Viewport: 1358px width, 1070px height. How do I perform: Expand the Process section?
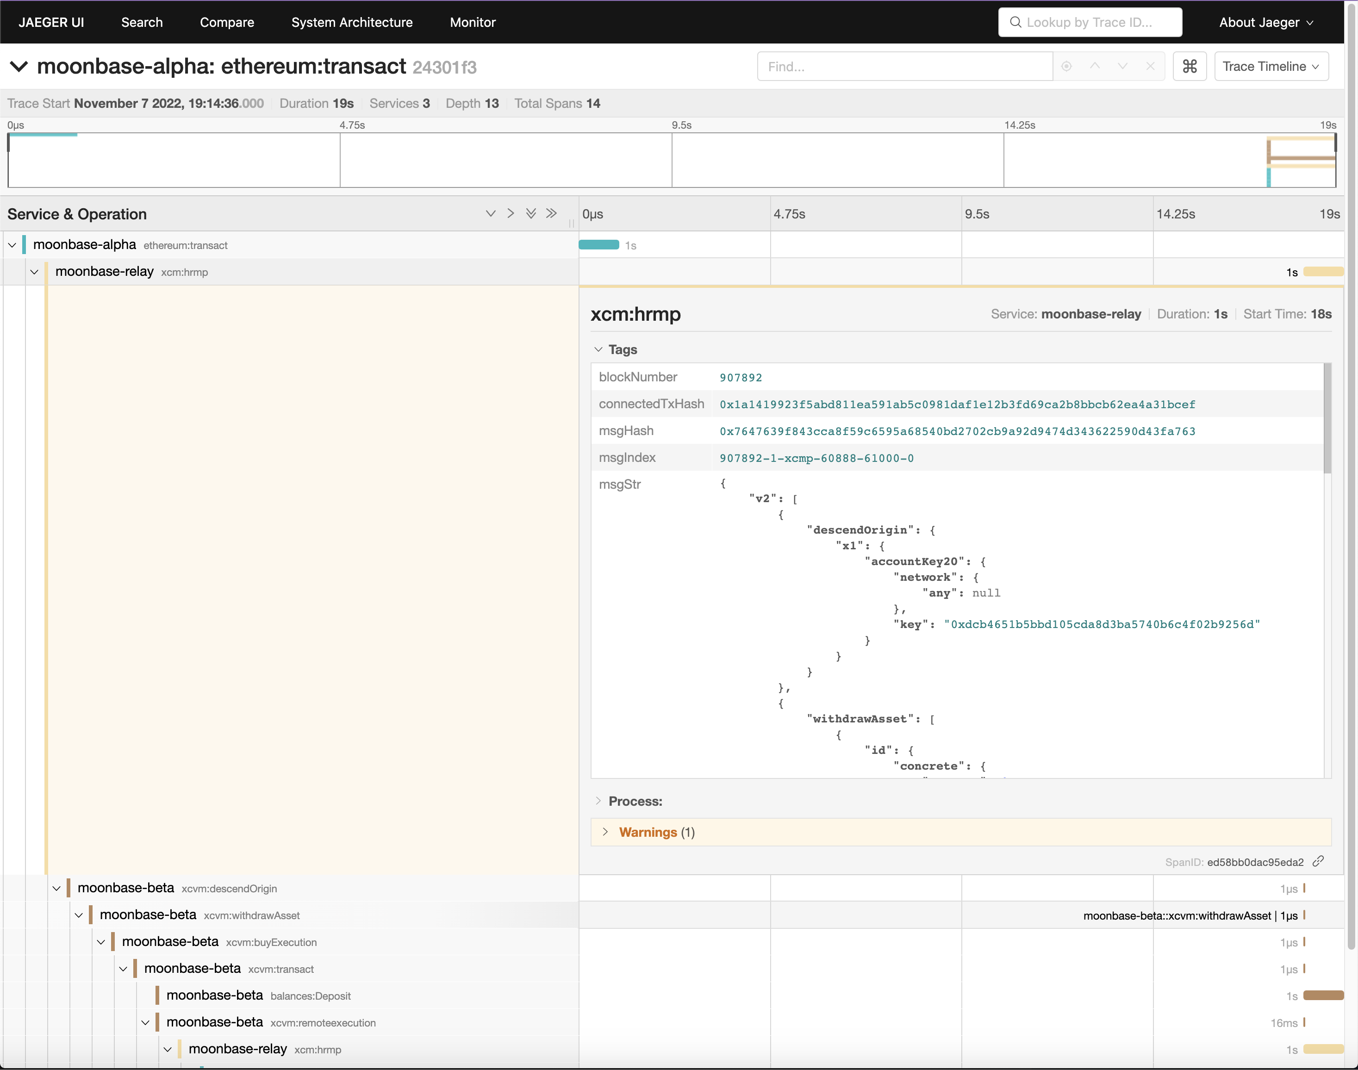pyautogui.click(x=628, y=801)
